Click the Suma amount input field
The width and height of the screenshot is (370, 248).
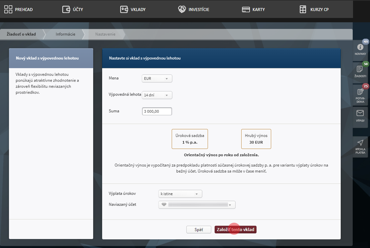(x=157, y=111)
